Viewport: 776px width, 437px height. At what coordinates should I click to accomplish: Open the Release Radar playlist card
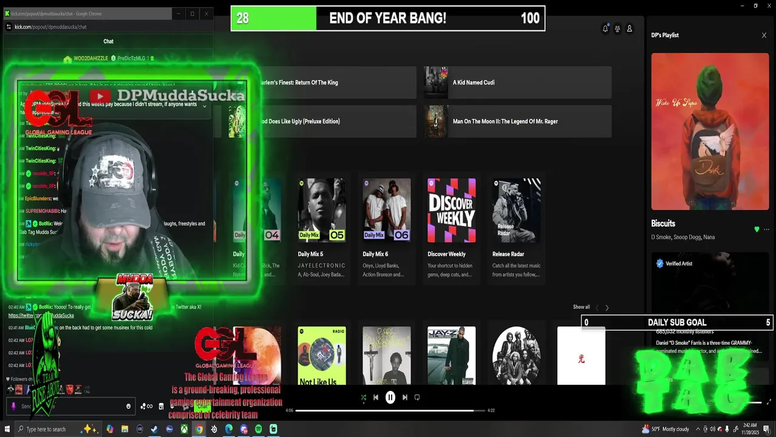click(x=517, y=229)
